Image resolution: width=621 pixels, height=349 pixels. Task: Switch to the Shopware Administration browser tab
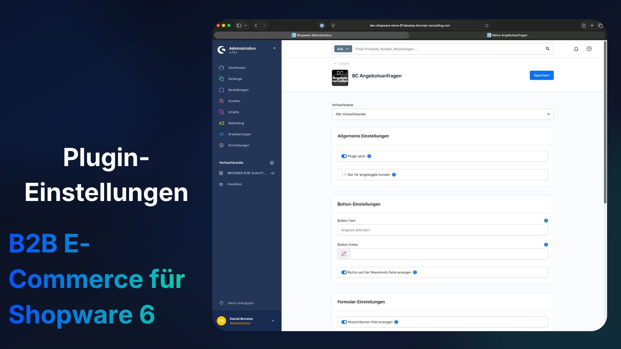[311, 35]
